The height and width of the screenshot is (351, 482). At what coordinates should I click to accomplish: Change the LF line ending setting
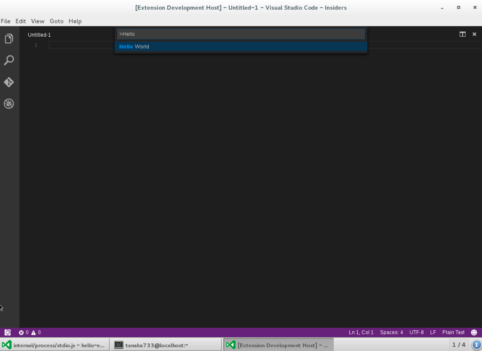point(433,332)
